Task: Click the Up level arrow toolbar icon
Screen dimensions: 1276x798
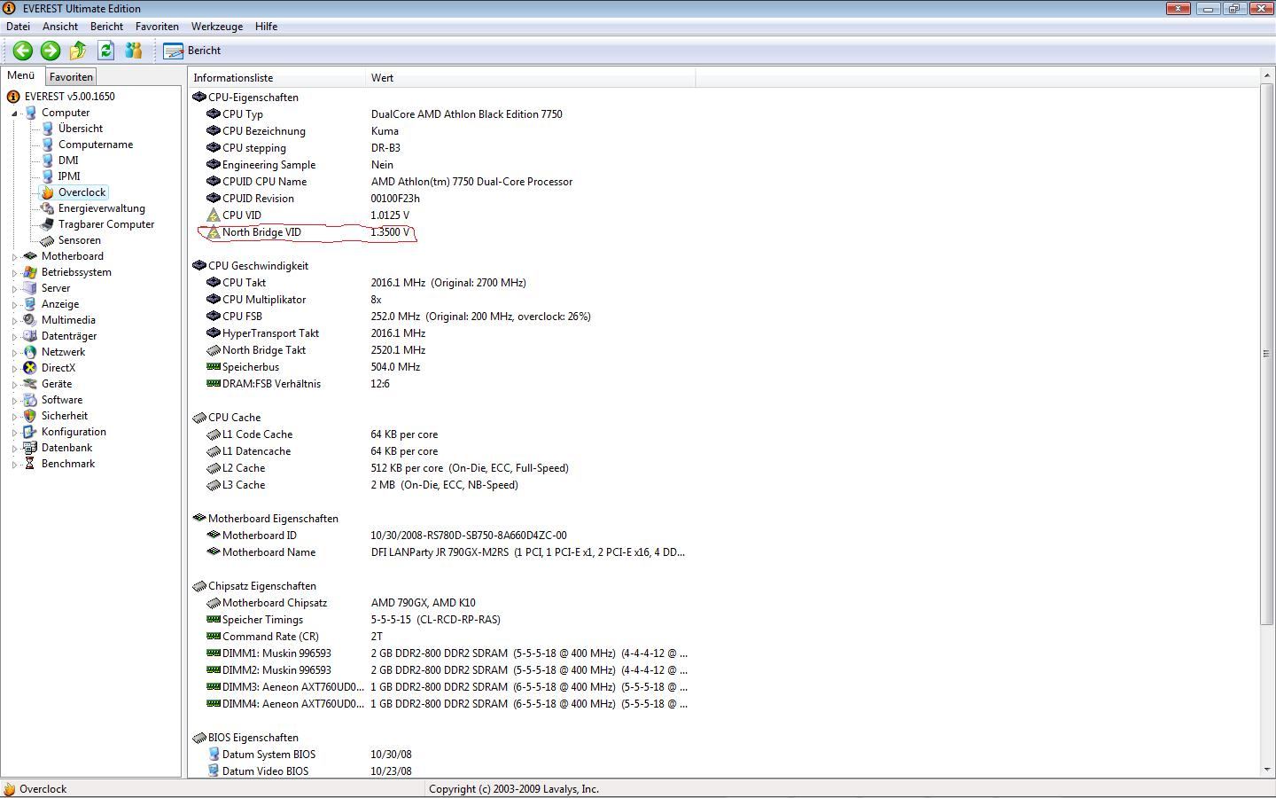Action: pos(78,51)
